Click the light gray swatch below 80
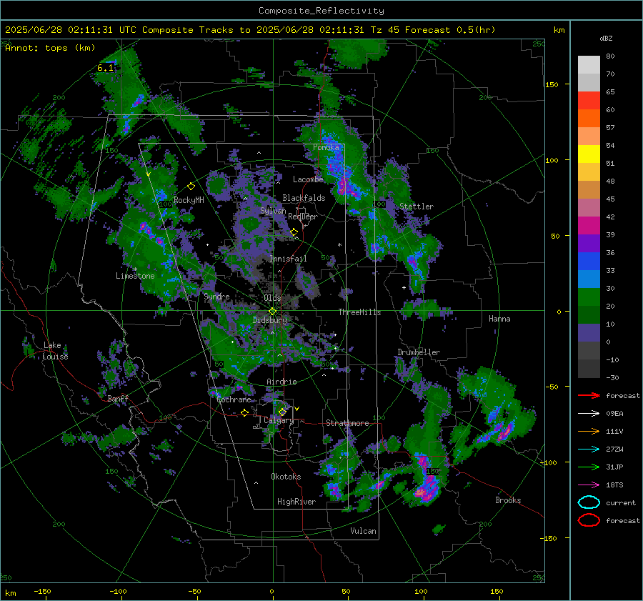The image size is (643, 601). point(589,65)
